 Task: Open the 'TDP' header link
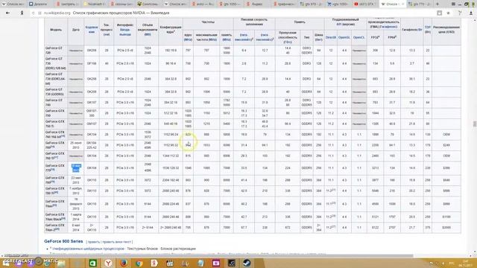(427, 28)
